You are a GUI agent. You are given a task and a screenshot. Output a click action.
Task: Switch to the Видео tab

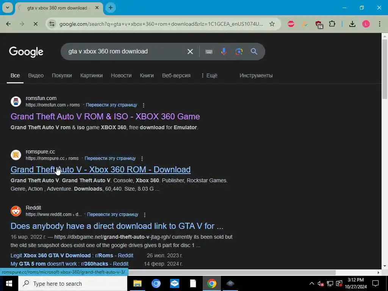pyautogui.click(x=36, y=75)
